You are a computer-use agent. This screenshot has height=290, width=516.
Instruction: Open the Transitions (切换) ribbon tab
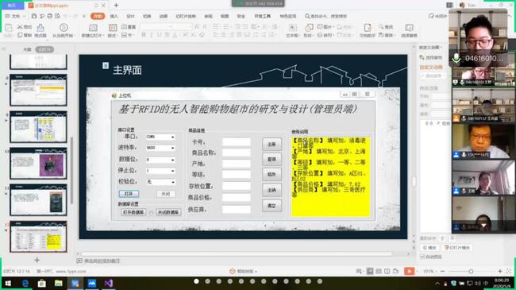[147, 16]
